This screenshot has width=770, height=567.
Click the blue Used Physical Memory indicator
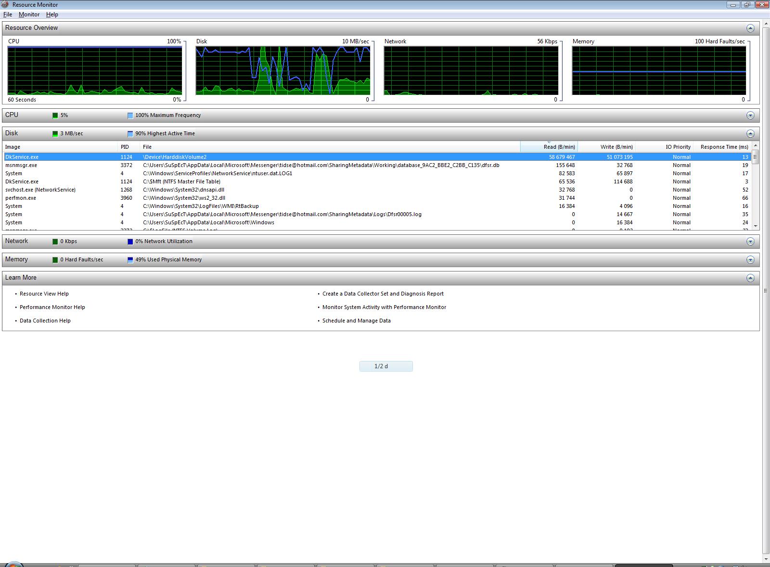click(130, 260)
